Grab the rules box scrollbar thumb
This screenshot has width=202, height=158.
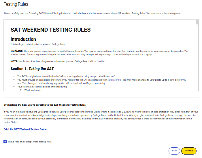pyautogui.click(x=197, y=22)
